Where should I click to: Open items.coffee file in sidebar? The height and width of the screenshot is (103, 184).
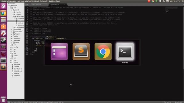pos(21,25)
